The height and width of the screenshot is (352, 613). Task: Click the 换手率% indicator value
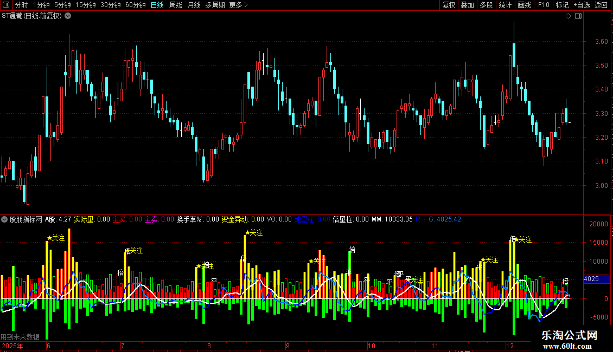[198, 219]
